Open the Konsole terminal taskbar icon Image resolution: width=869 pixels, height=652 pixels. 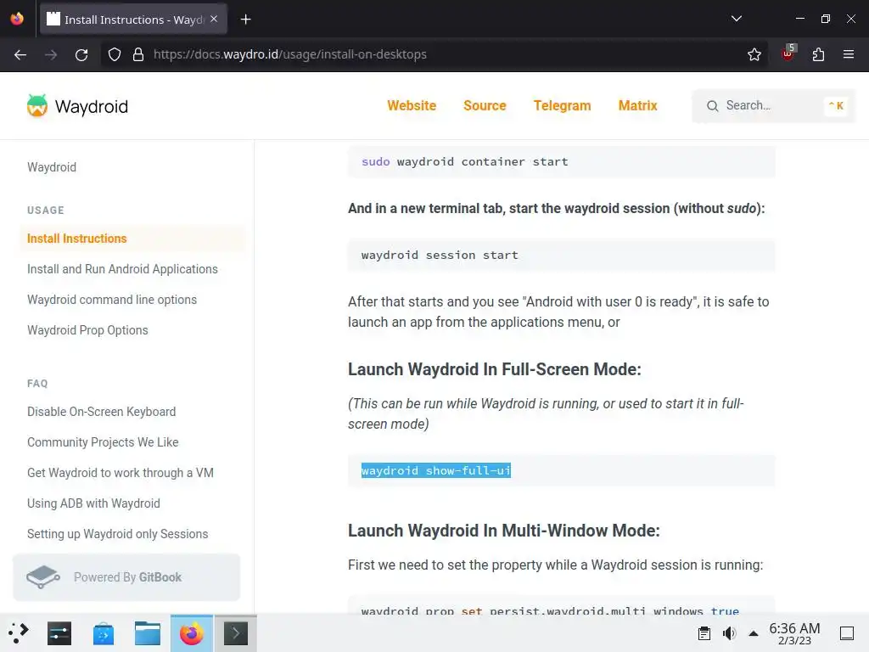(236, 633)
